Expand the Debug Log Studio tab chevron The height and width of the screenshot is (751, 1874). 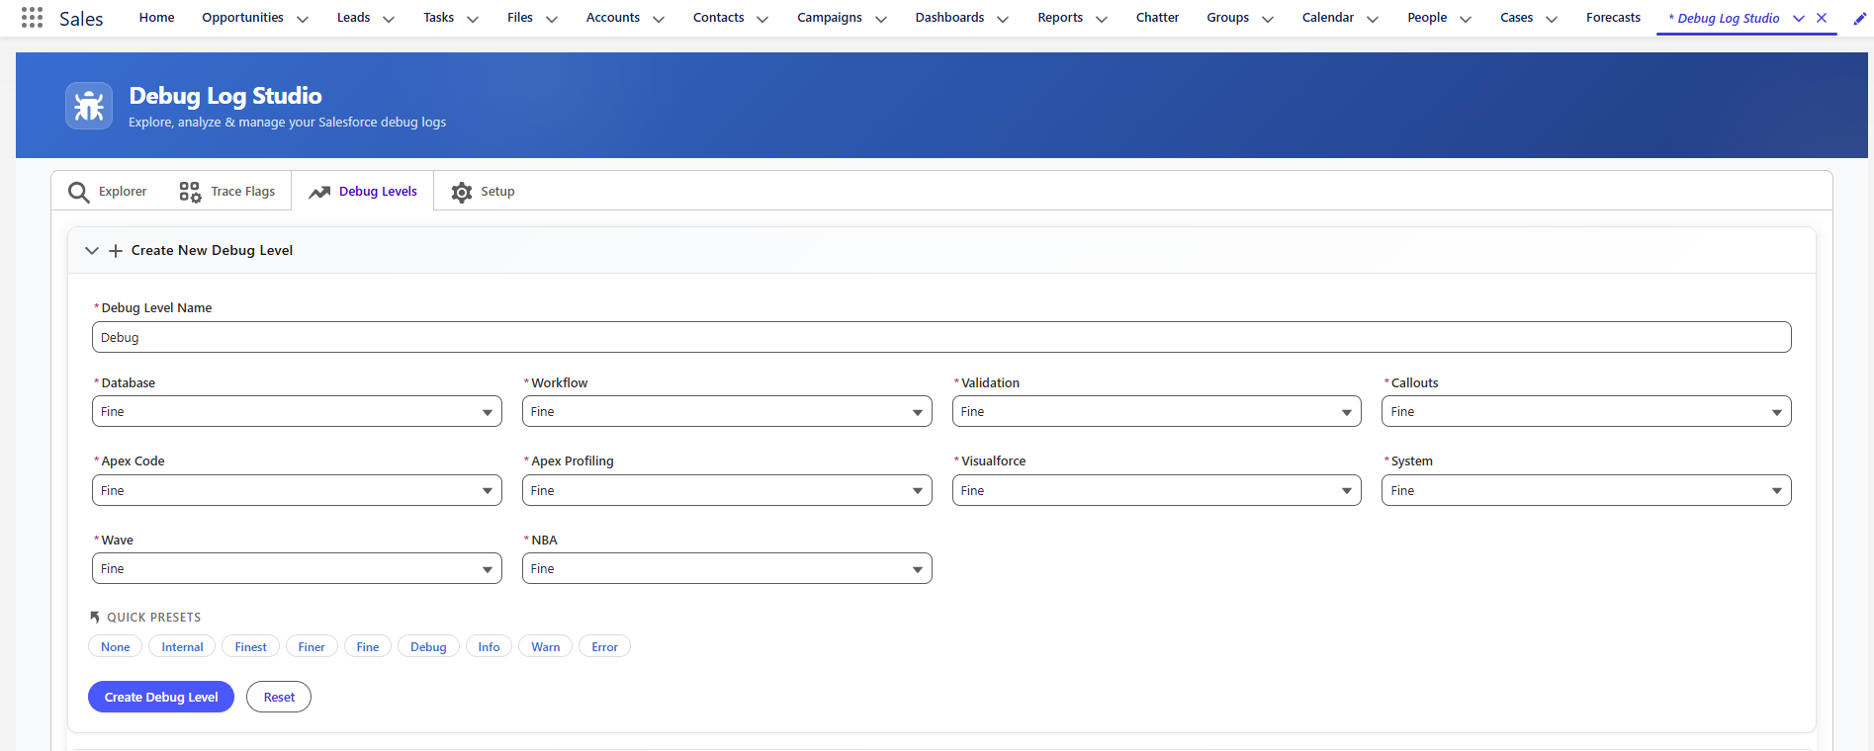(x=1799, y=19)
